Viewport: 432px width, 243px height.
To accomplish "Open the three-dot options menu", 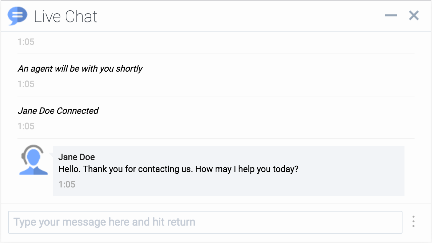I will 413,222.
